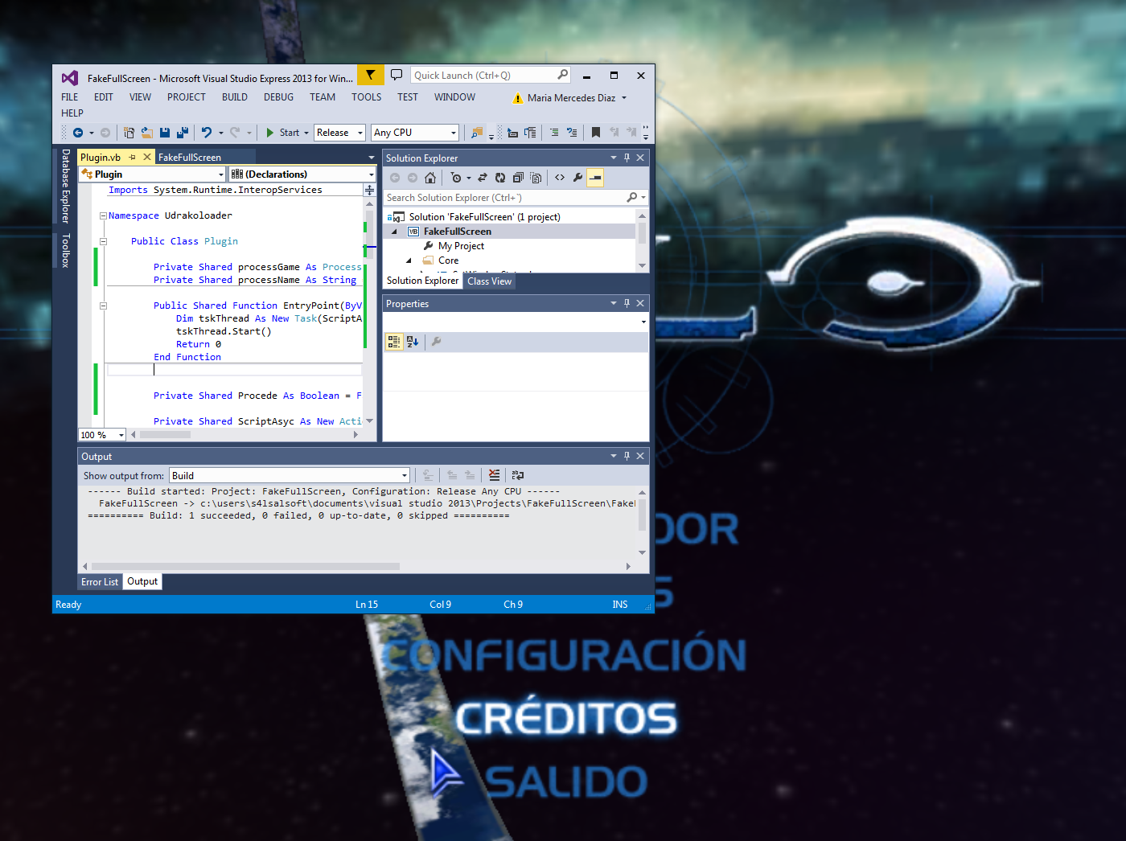The image size is (1126, 841).
Task: Collapse the FakeFullScreen project node
Action: tap(394, 232)
